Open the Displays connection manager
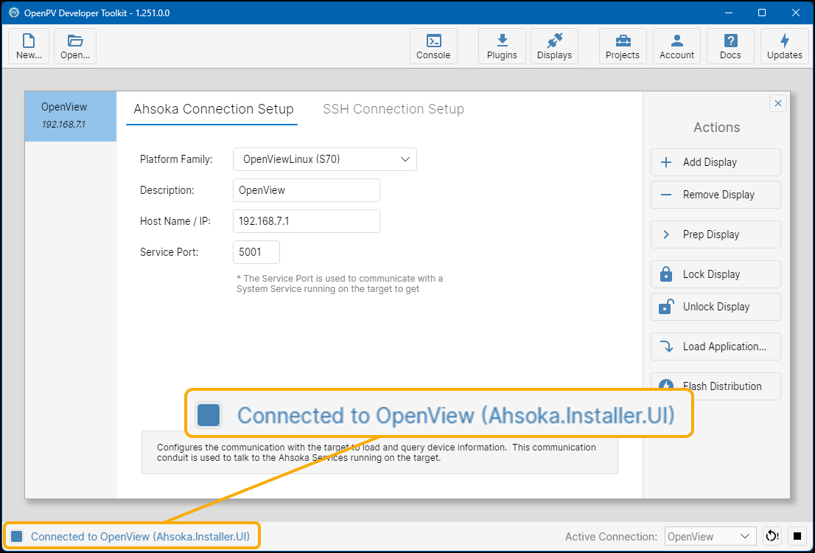This screenshot has height=553, width=815. [555, 46]
